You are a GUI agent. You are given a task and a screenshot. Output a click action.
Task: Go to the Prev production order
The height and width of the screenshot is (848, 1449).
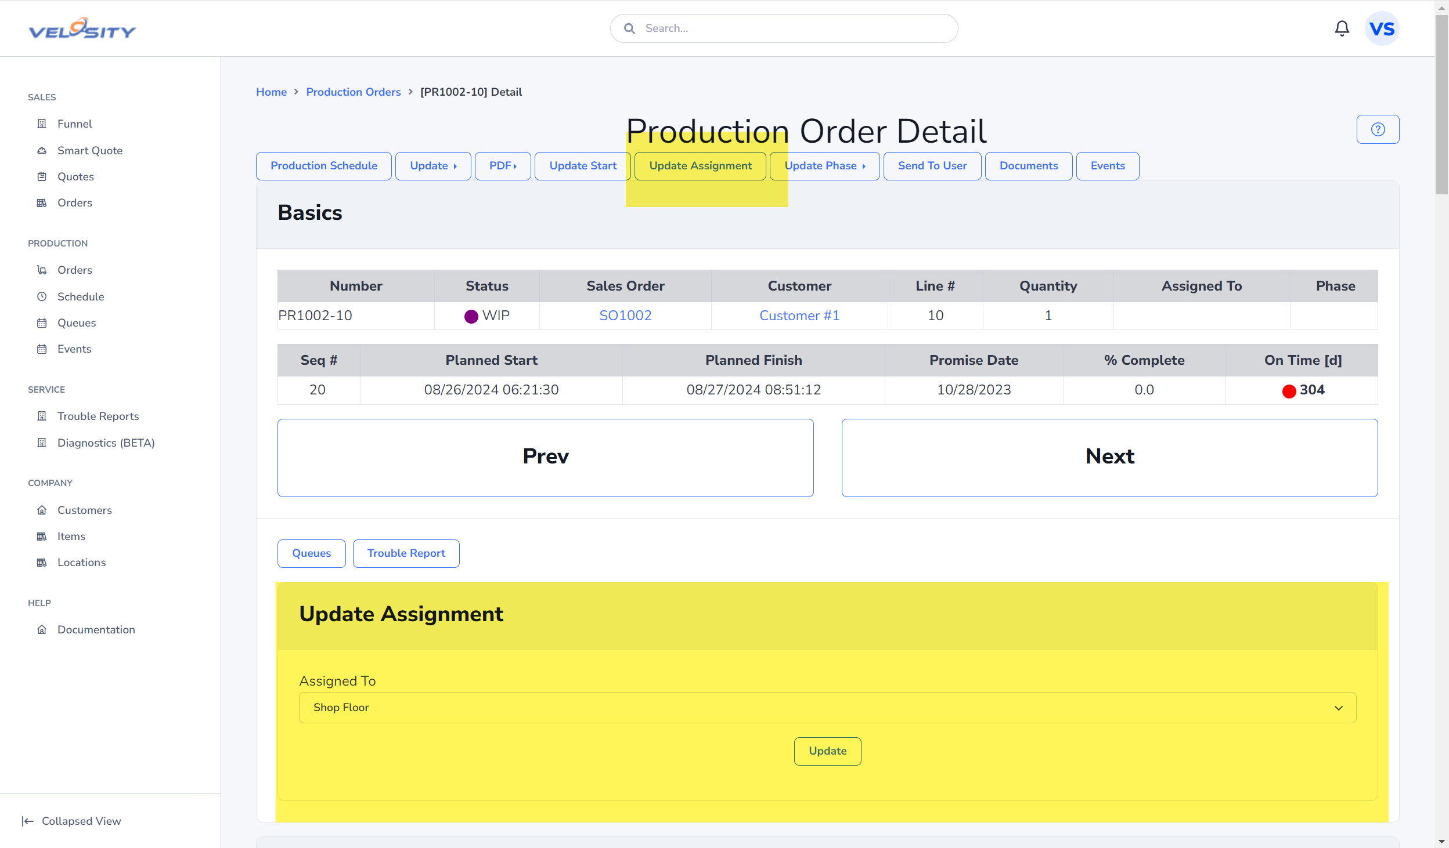tap(546, 458)
